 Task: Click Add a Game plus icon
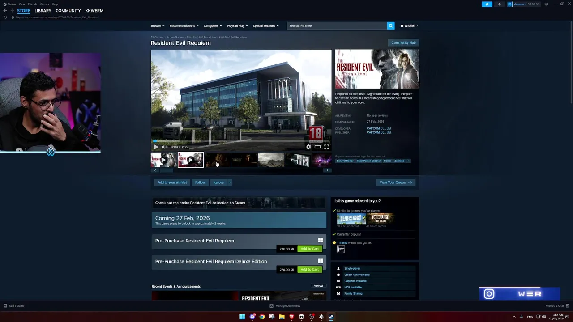(5, 306)
